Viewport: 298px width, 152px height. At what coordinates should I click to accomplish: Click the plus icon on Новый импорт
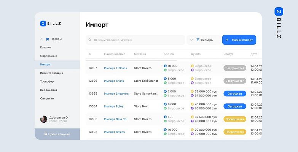[x=227, y=40]
